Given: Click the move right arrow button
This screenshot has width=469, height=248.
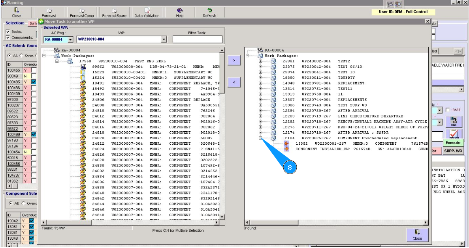Looking at the screenshot, I should click(x=234, y=60).
